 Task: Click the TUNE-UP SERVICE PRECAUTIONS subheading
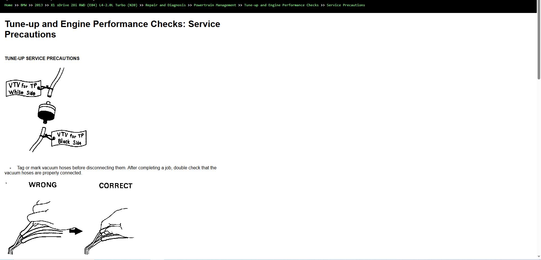[42, 58]
